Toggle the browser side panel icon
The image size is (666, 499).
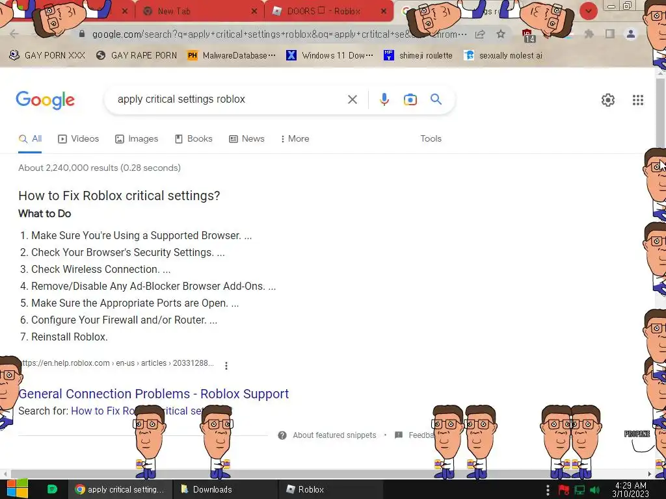tap(610, 34)
